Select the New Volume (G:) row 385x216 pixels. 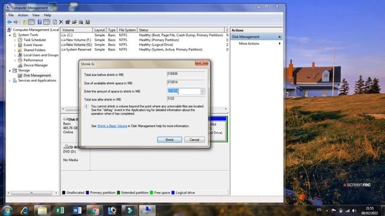[144, 44]
